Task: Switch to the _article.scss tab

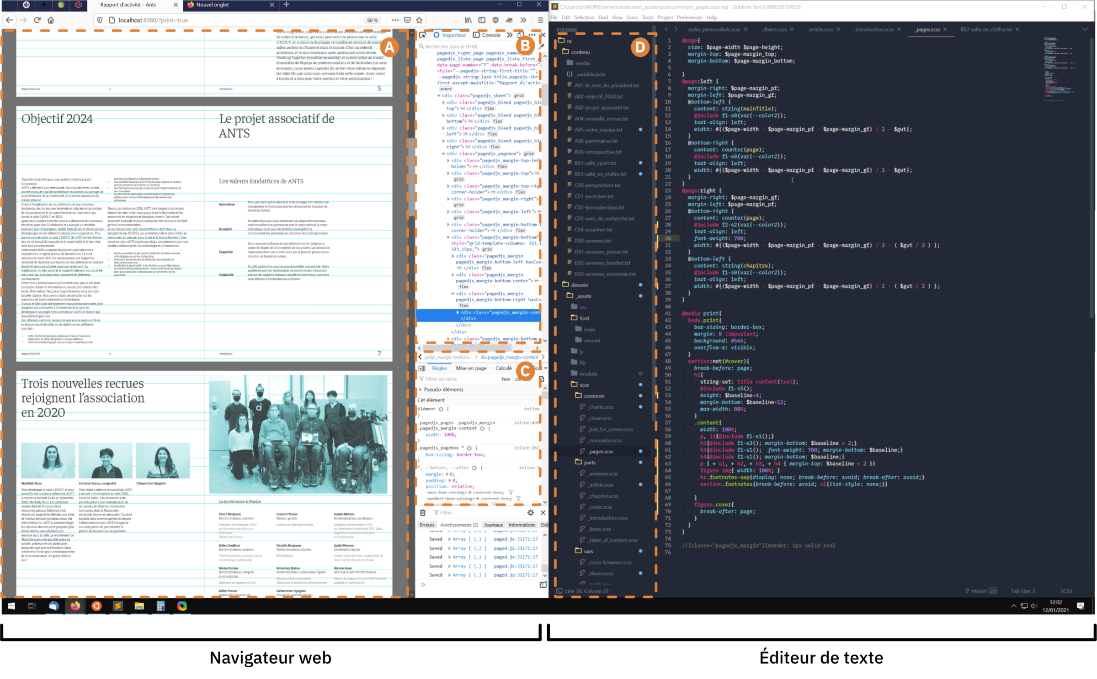Action: pos(820,29)
